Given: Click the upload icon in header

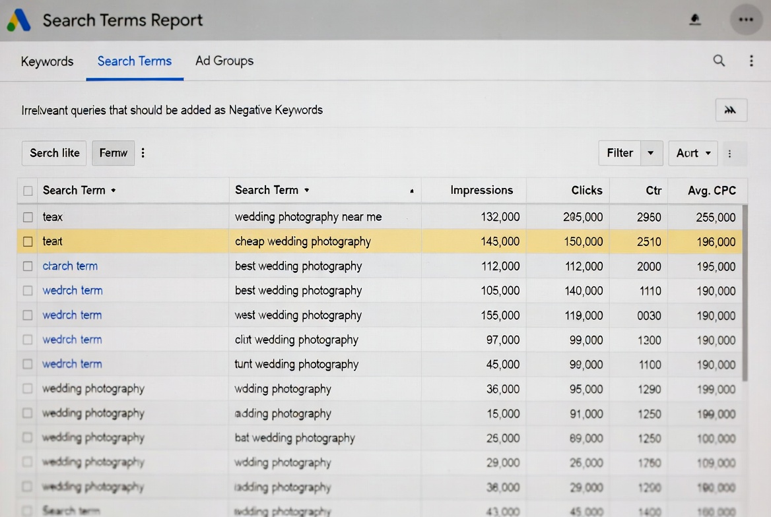Looking at the screenshot, I should pos(694,20).
